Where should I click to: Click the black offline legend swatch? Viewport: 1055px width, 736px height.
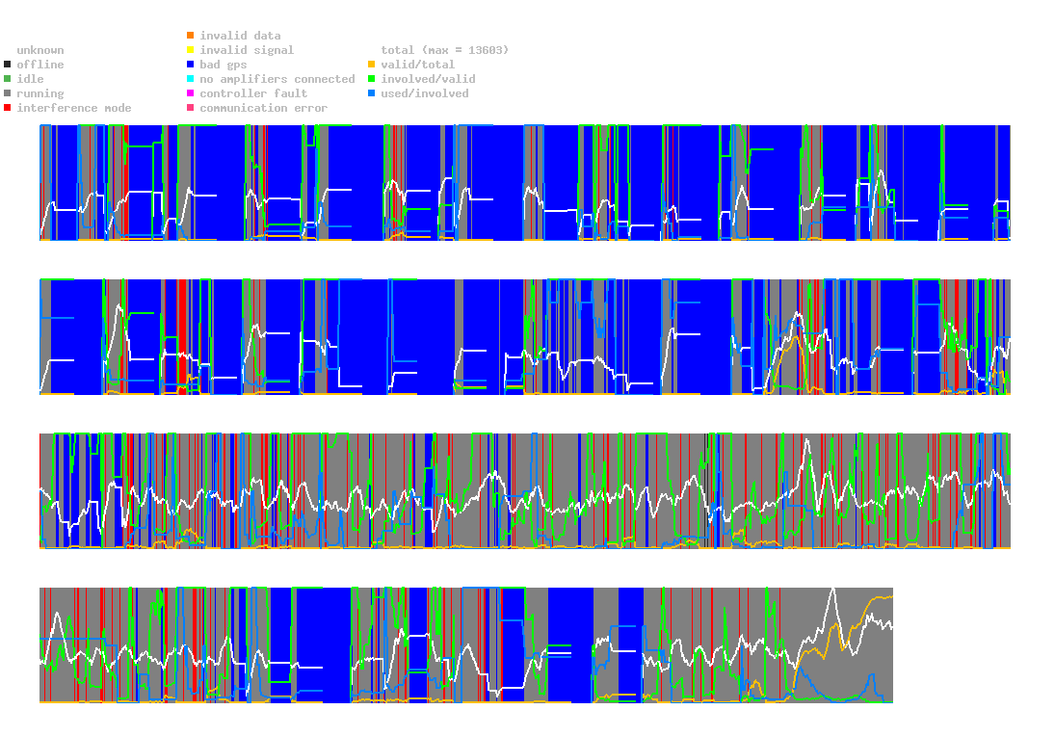click(x=8, y=65)
